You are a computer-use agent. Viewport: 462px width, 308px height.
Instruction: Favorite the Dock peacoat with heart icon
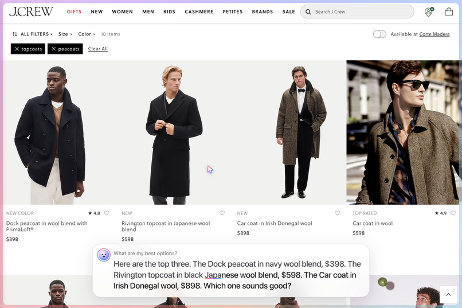(107, 213)
